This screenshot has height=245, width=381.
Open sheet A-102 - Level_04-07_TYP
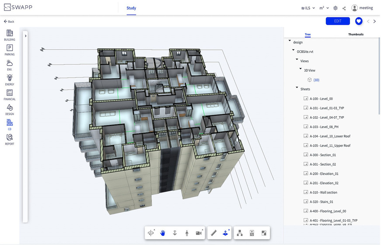pos(324,117)
